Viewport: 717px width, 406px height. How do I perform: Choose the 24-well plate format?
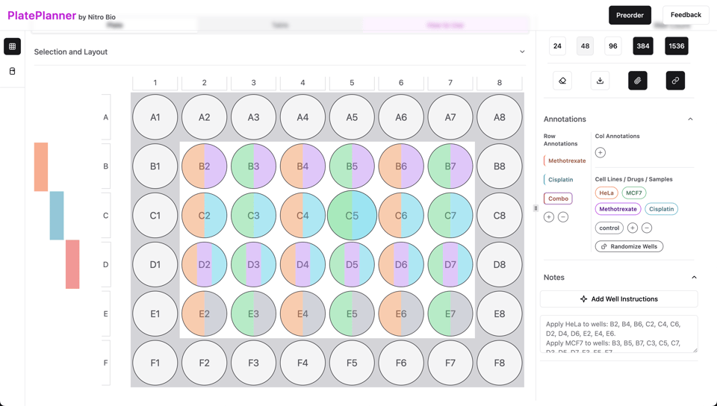click(557, 46)
